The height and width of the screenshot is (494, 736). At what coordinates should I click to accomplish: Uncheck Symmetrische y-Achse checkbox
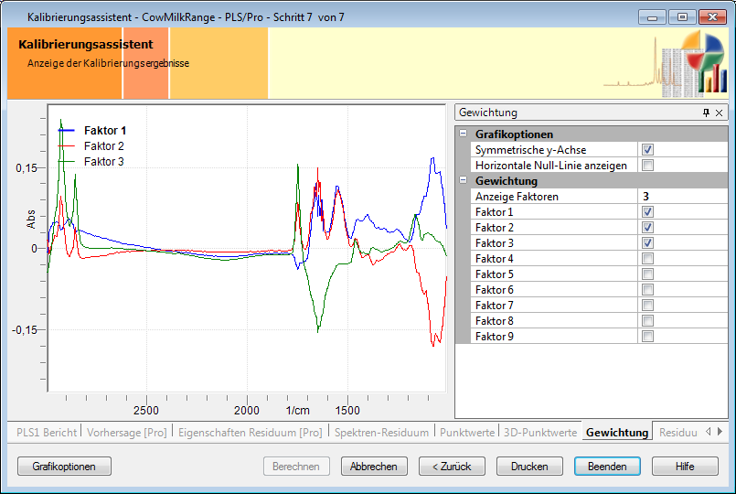(x=647, y=150)
